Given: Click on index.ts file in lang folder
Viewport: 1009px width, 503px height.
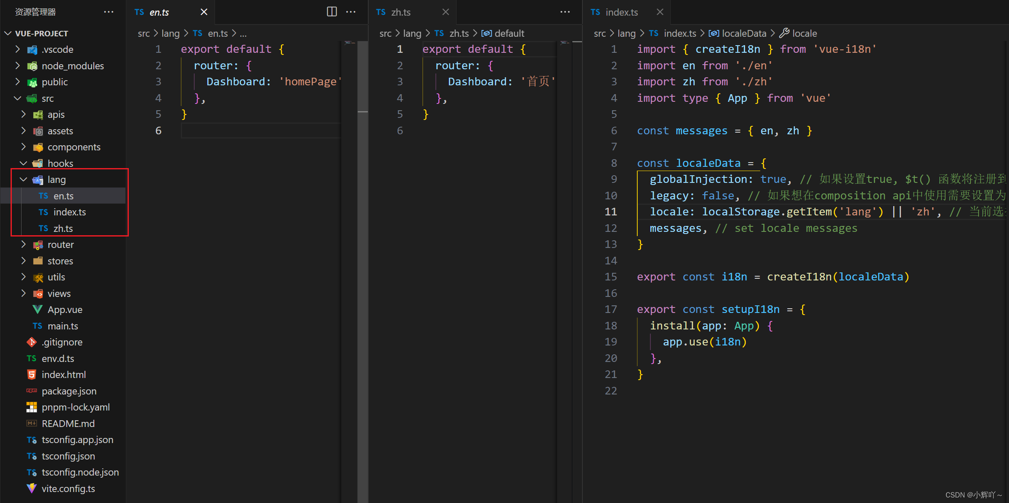Looking at the screenshot, I should [69, 212].
